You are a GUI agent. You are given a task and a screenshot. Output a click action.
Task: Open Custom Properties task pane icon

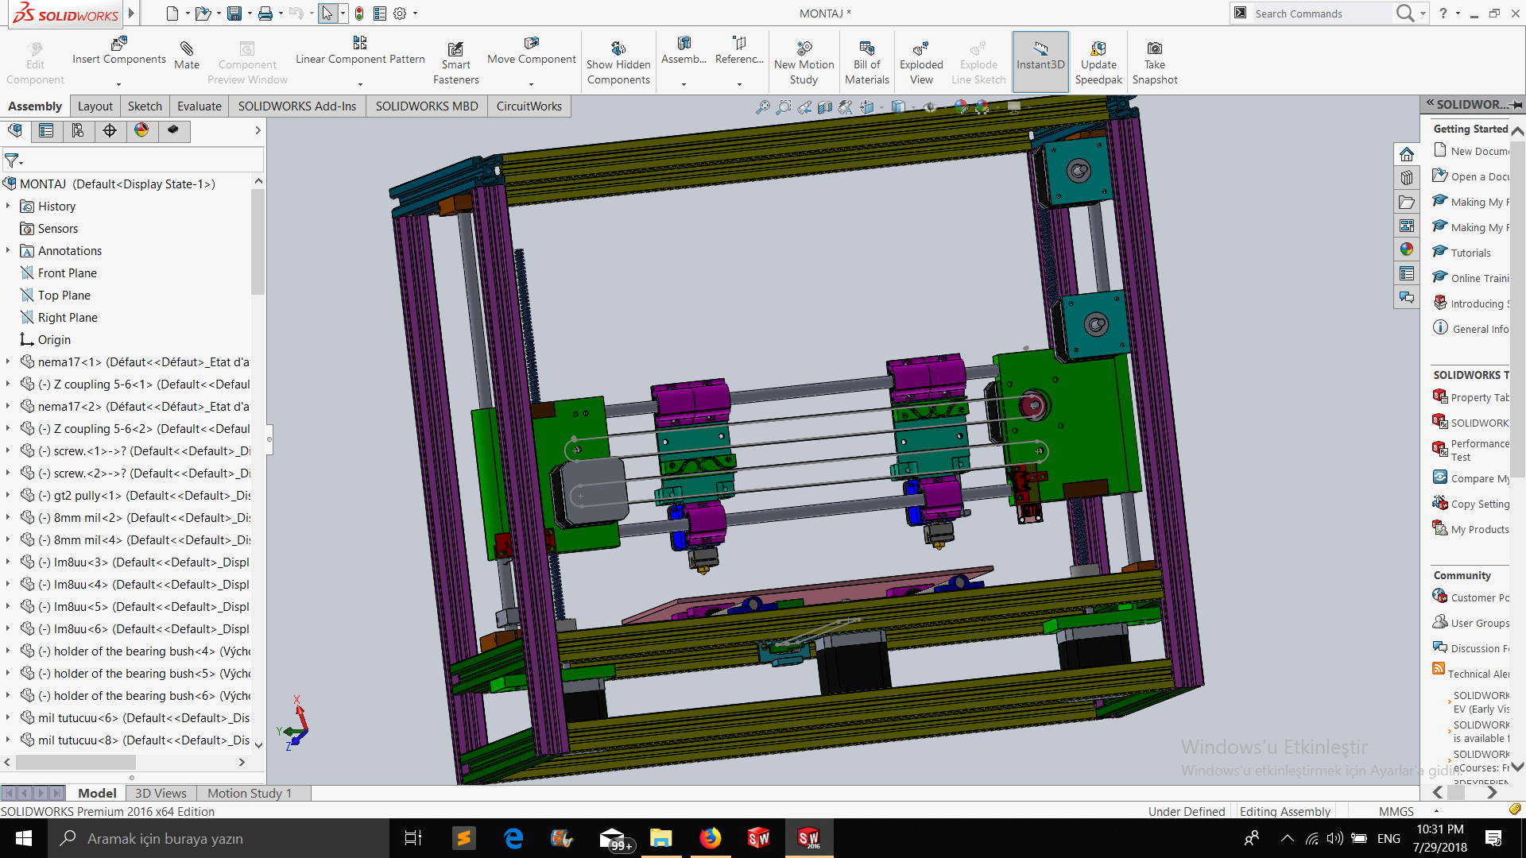(x=1407, y=273)
